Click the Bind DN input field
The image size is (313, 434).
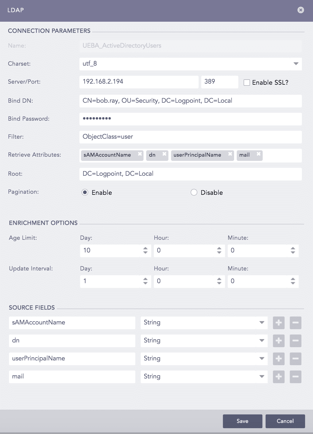(x=190, y=101)
